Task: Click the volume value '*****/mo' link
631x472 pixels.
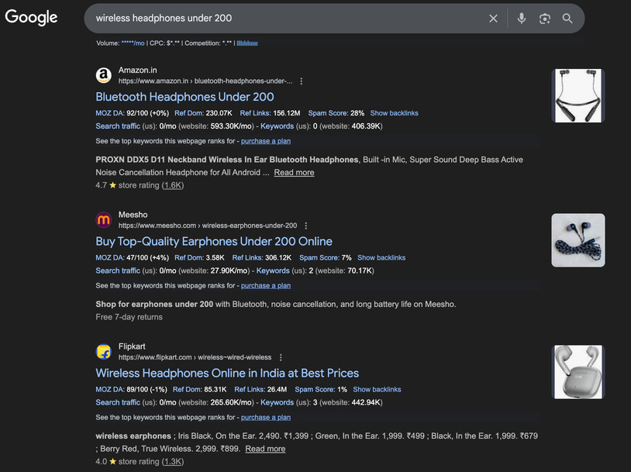Action: coord(133,43)
